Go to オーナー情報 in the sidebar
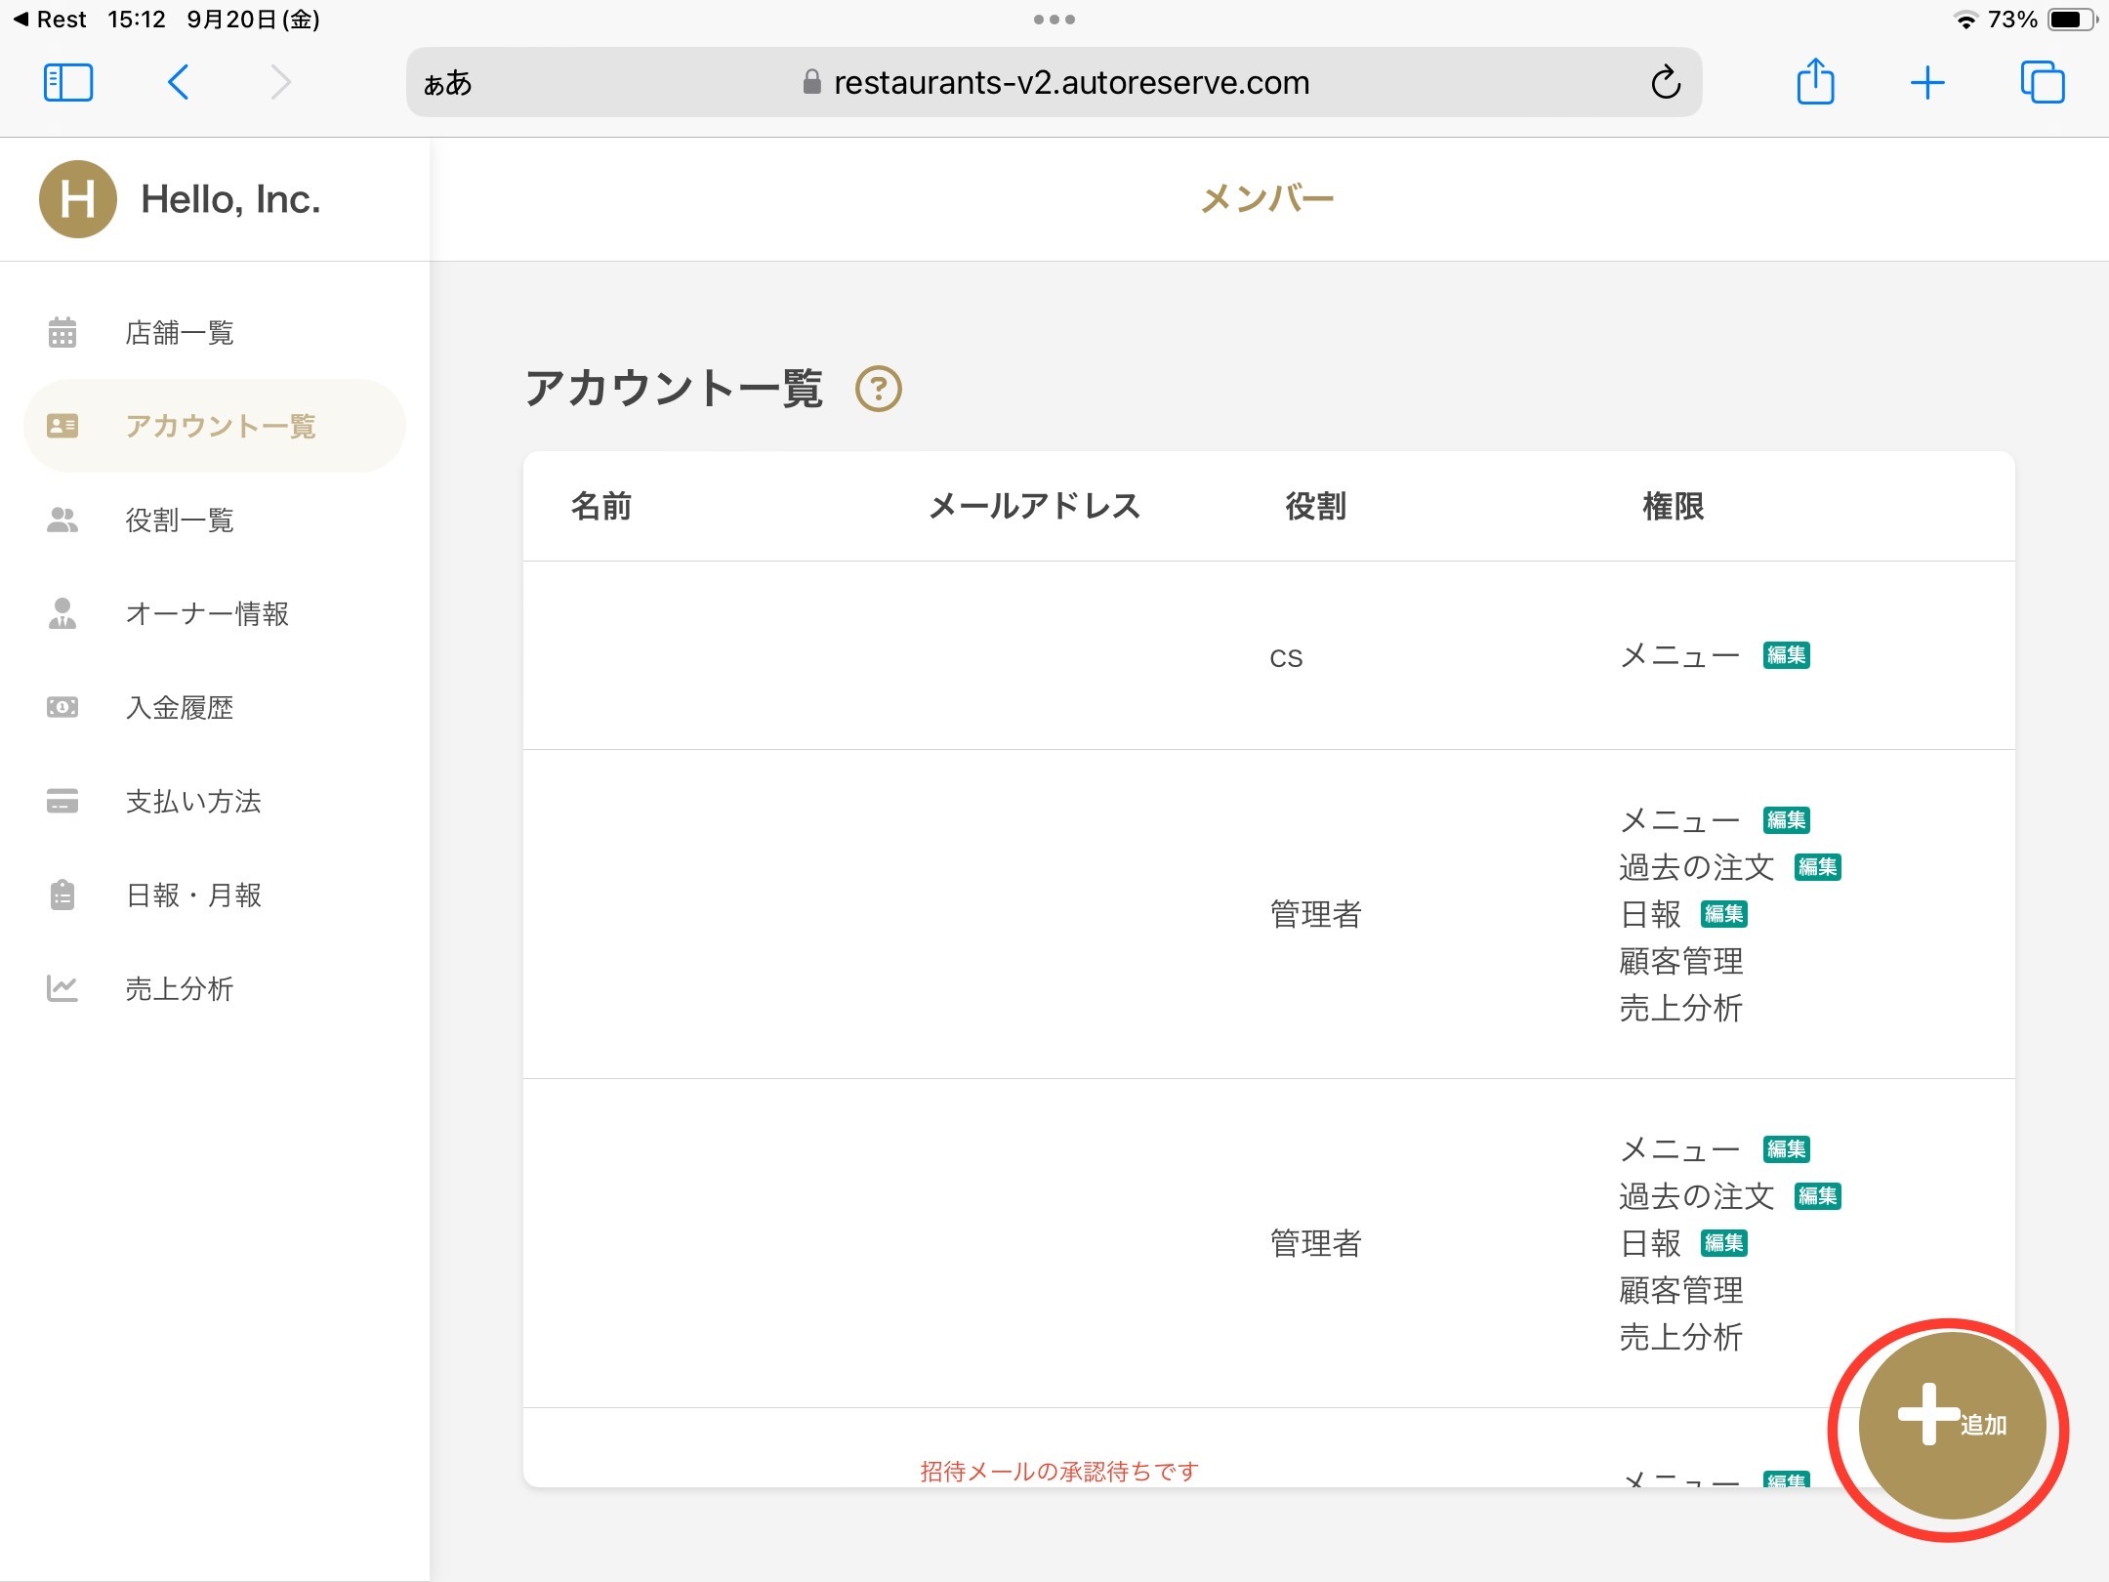This screenshot has width=2109, height=1582. 207,614
